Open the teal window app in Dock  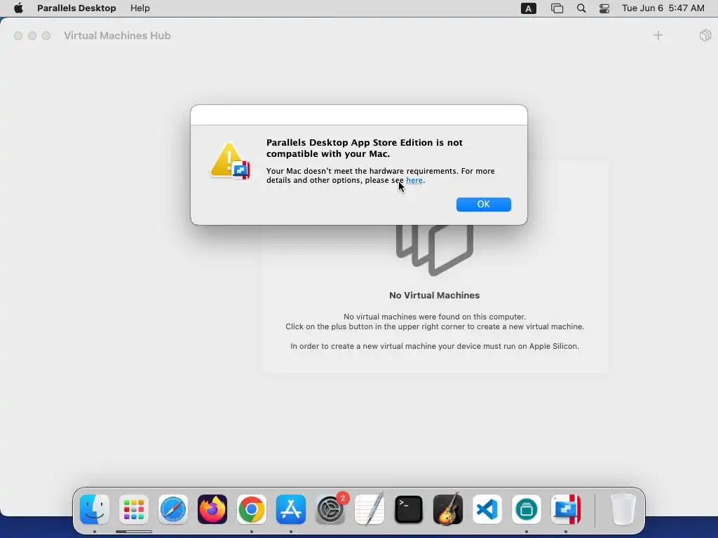[527, 509]
